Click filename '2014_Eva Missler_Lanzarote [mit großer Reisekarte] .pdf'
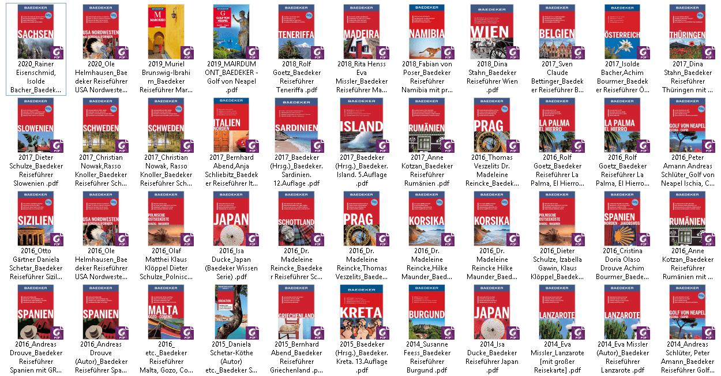Image resolution: width=721 pixels, height=376 pixels. pos(558,357)
